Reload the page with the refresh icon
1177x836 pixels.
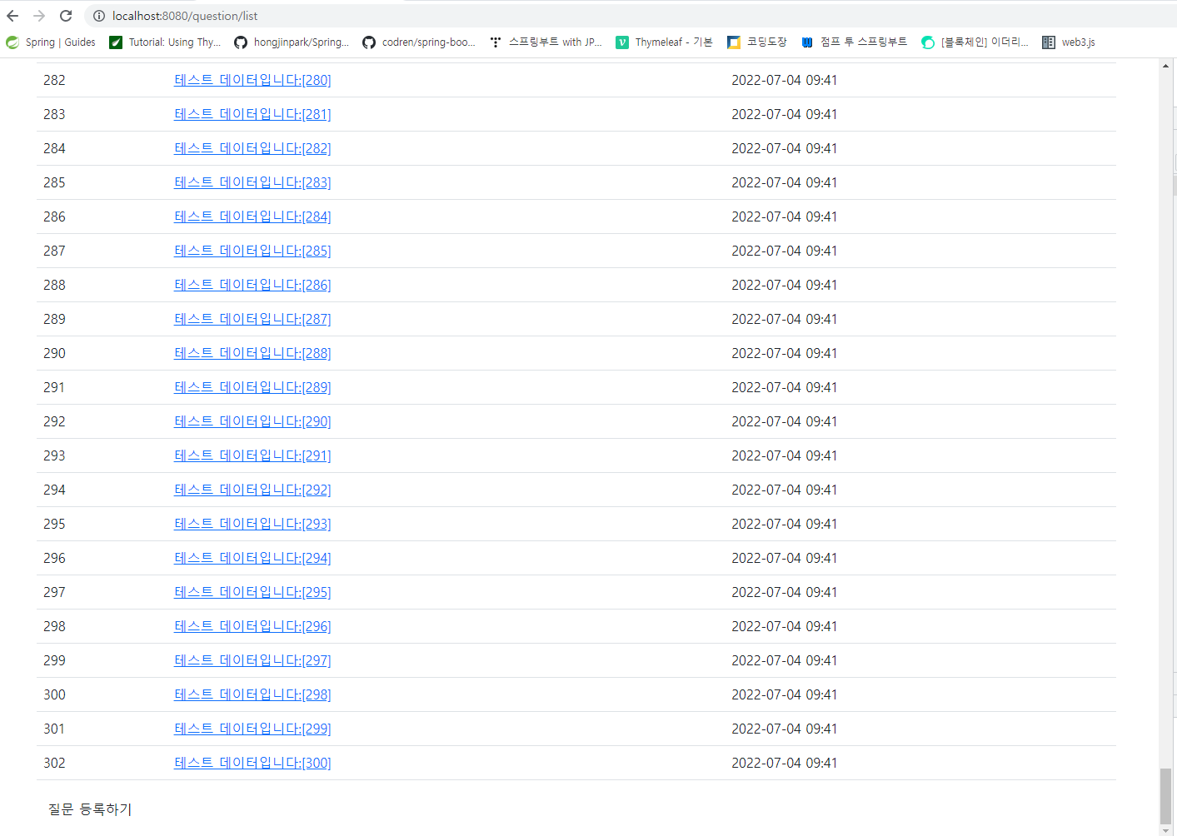pyautogui.click(x=66, y=16)
